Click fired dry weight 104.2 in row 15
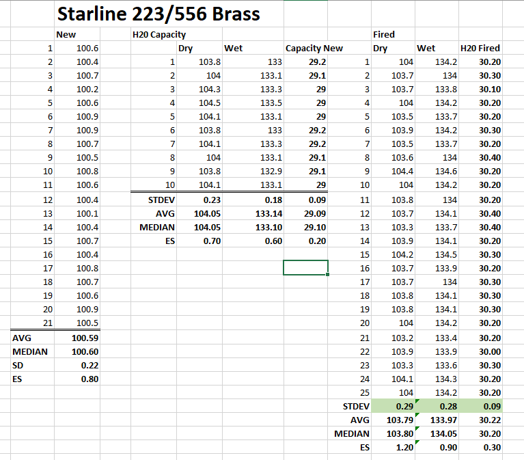The width and height of the screenshot is (524, 460). pyautogui.click(x=393, y=255)
